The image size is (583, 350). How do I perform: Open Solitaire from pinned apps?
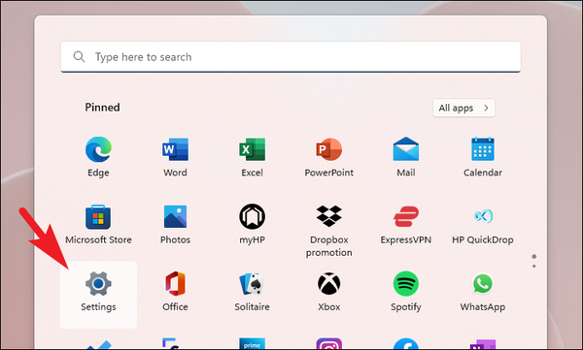pyautogui.click(x=252, y=292)
